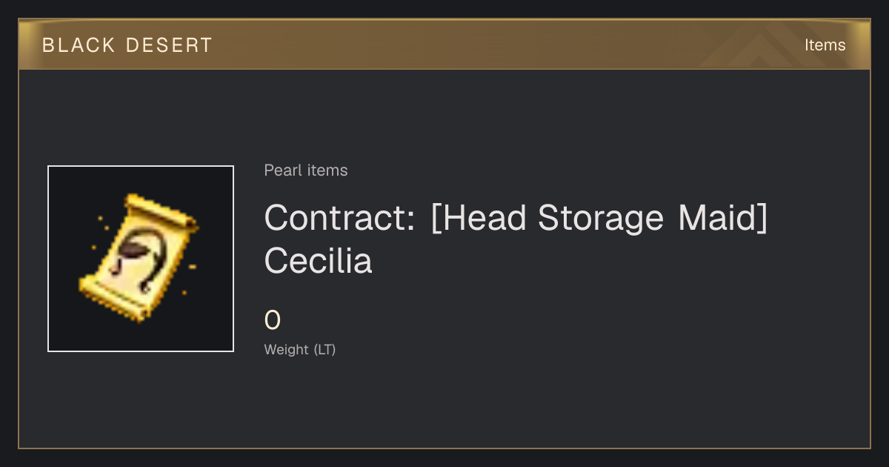This screenshot has width=889, height=467.
Task: Click the horseshoe symbol on the scroll
Action: tap(142, 265)
